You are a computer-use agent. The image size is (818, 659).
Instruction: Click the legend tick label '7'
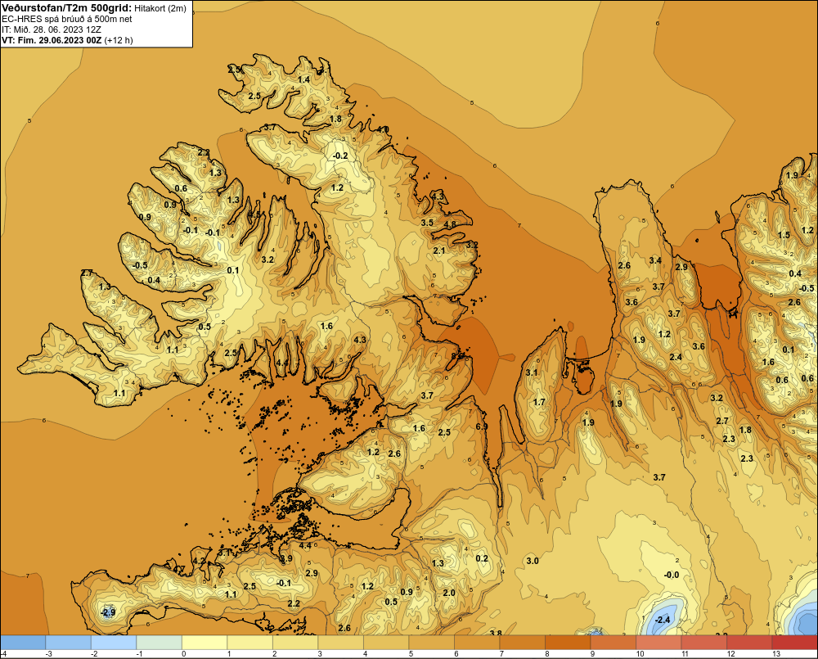501,654
